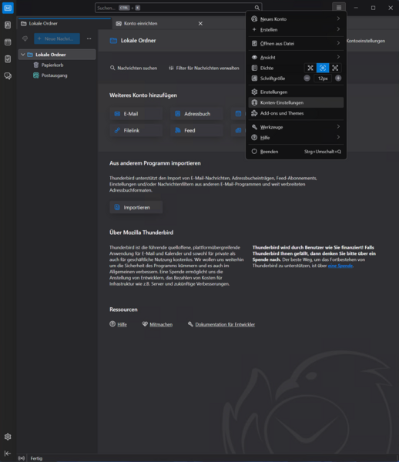Click the get messages icon beside Neue Nachricht

pos(25,38)
